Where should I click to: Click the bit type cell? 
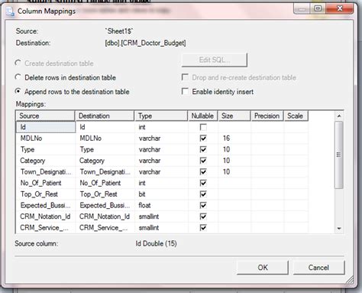pos(161,194)
